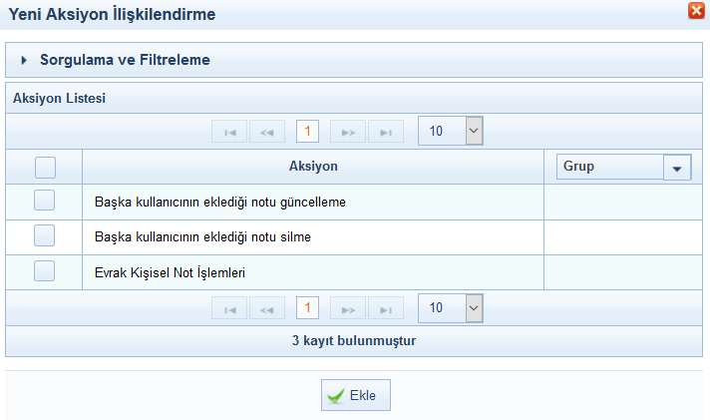Viewport: 710px width, 420px height.
Task: Click previous page in bottom paginator
Action: pyautogui.click(x=267, y=309)
